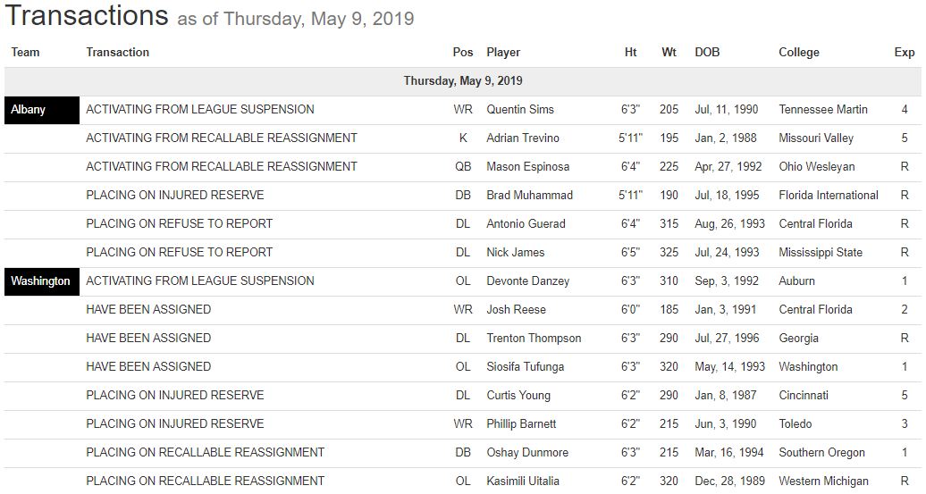Click the Thursday, May 9, 2019 date row
Image resolution: width=926 pixels, height=494 pixels.
tap(463, 81)
